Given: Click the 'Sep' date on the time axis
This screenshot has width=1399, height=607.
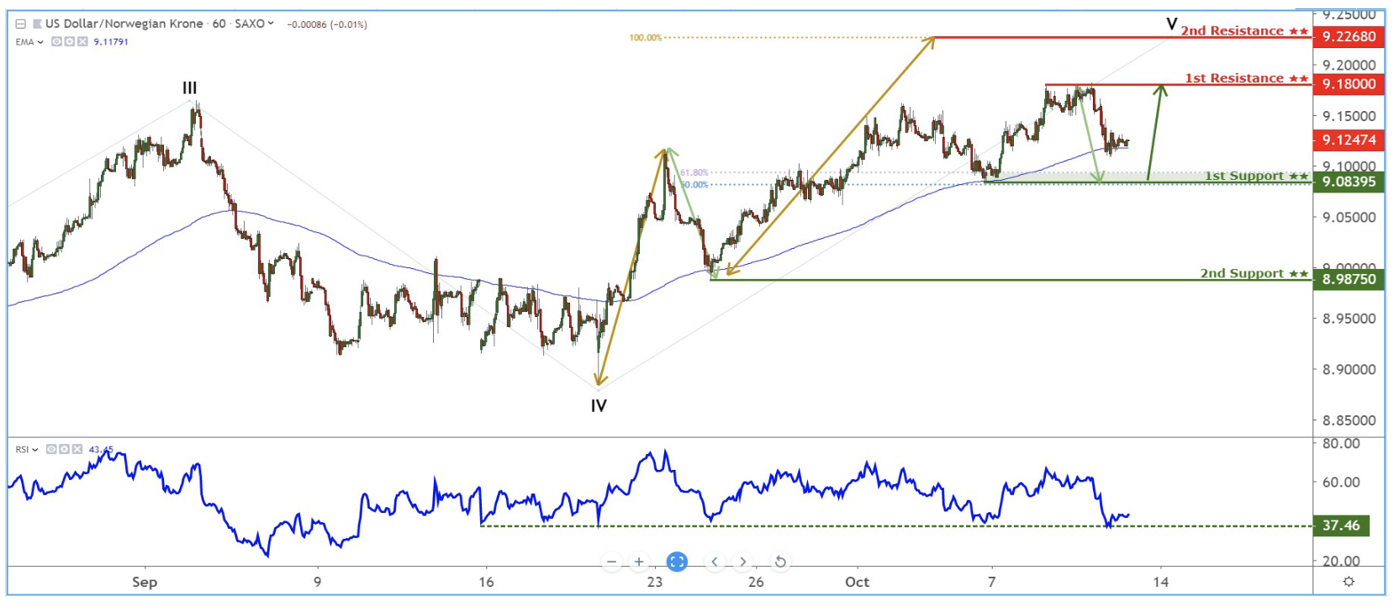Looking at the screenshot, I should click(x=145, y=582).
